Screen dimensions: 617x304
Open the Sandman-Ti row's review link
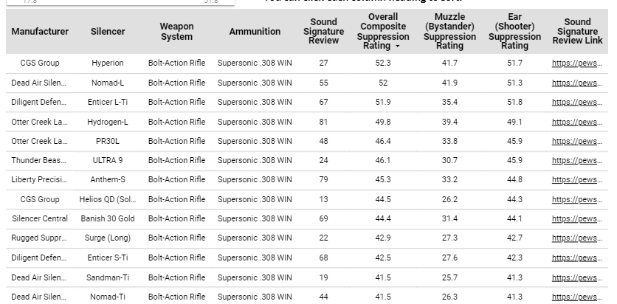(x=577, y=277)
